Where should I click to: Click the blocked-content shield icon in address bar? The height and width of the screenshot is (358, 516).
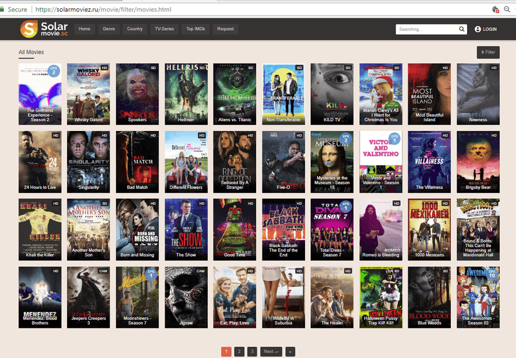tap(495, 9)
